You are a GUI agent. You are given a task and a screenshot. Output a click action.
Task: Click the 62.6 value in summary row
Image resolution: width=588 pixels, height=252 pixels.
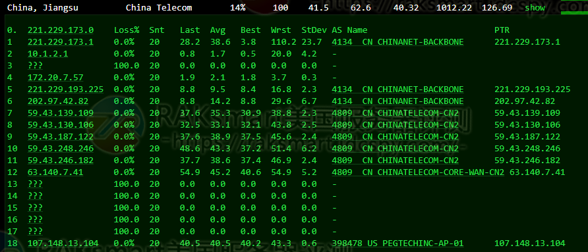tap(361, 7)
